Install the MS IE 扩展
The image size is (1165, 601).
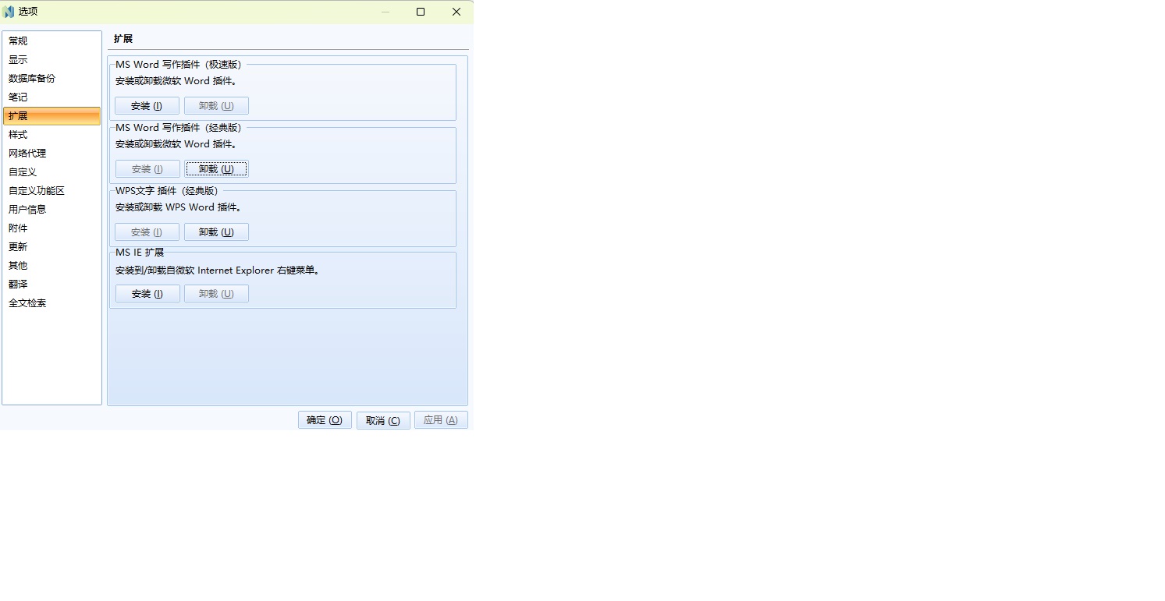(147, 294)
